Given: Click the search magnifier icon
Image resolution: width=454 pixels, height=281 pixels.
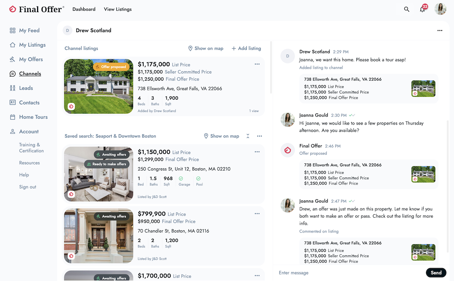Looking at the screenshot, I should click(x=407, y=9).
